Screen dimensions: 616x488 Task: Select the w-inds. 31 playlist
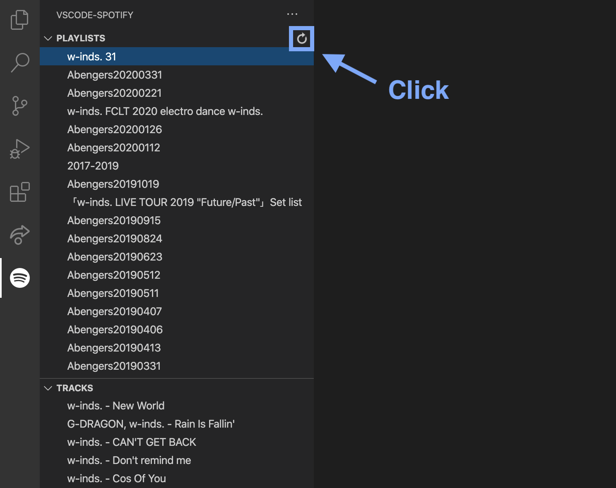click(91, 56)
